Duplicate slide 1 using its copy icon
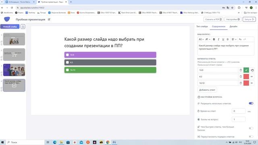258x145 pixels. point(2,42)
